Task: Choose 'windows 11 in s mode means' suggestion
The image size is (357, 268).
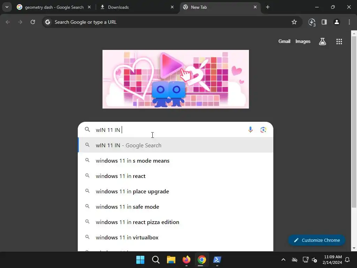Action: 176,161
